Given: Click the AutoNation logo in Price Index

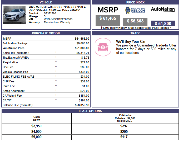Looking at the screenshot, I should pos(163,10).
